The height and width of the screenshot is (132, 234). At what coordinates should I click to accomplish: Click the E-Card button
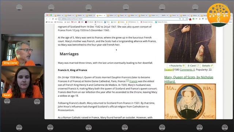coord(193,66)
